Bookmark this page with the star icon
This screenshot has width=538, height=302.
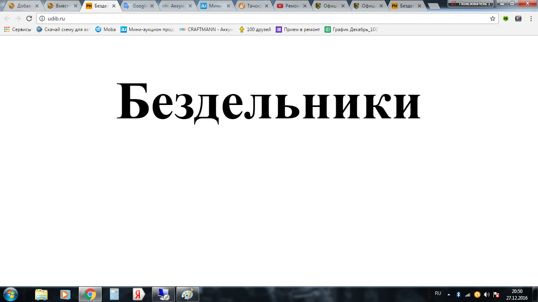[492, 18]
